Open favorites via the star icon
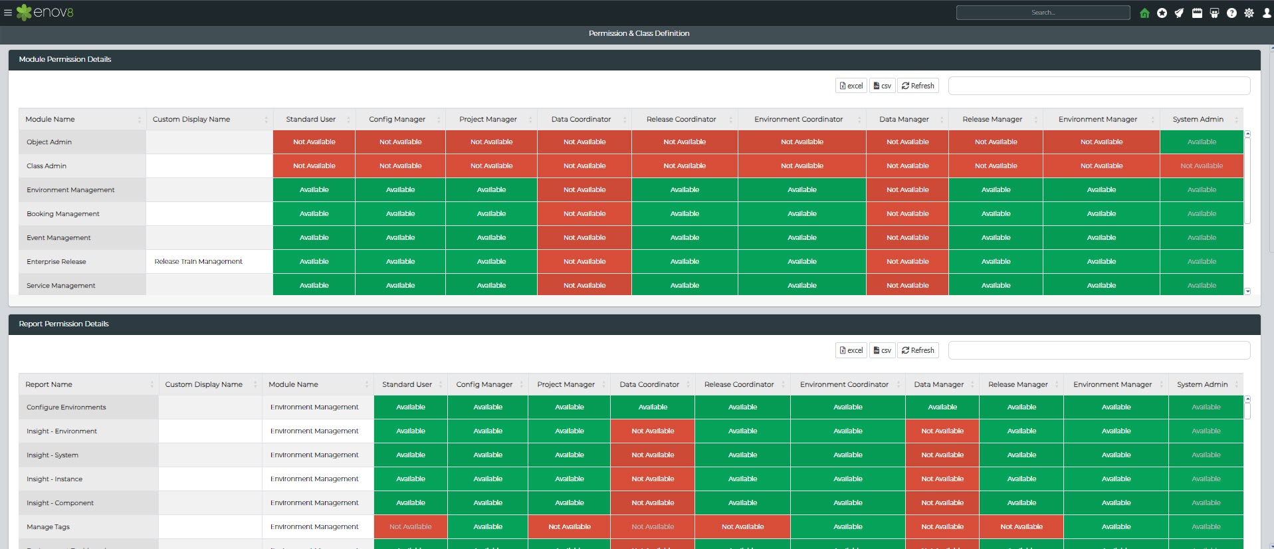Screen dimensions: 1274x549 point(1162,13)
